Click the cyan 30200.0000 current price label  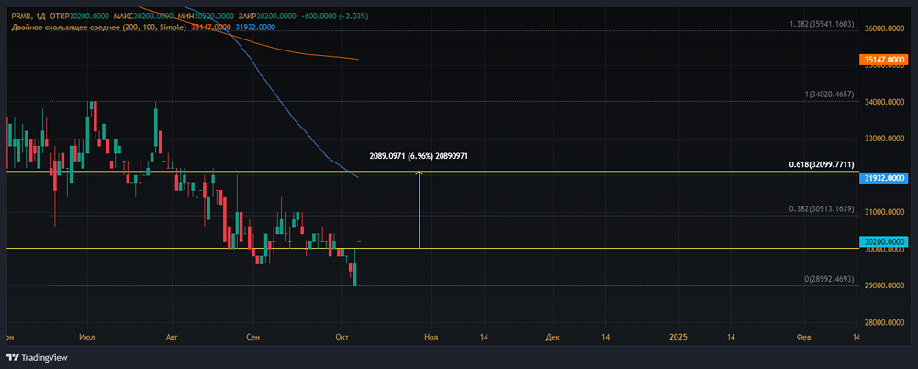click(882, 241)
